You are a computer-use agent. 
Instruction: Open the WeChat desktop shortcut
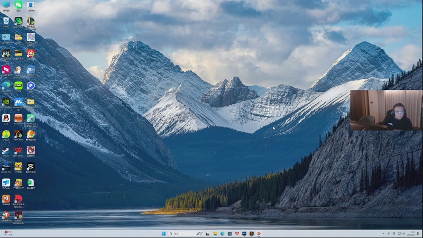19,5
